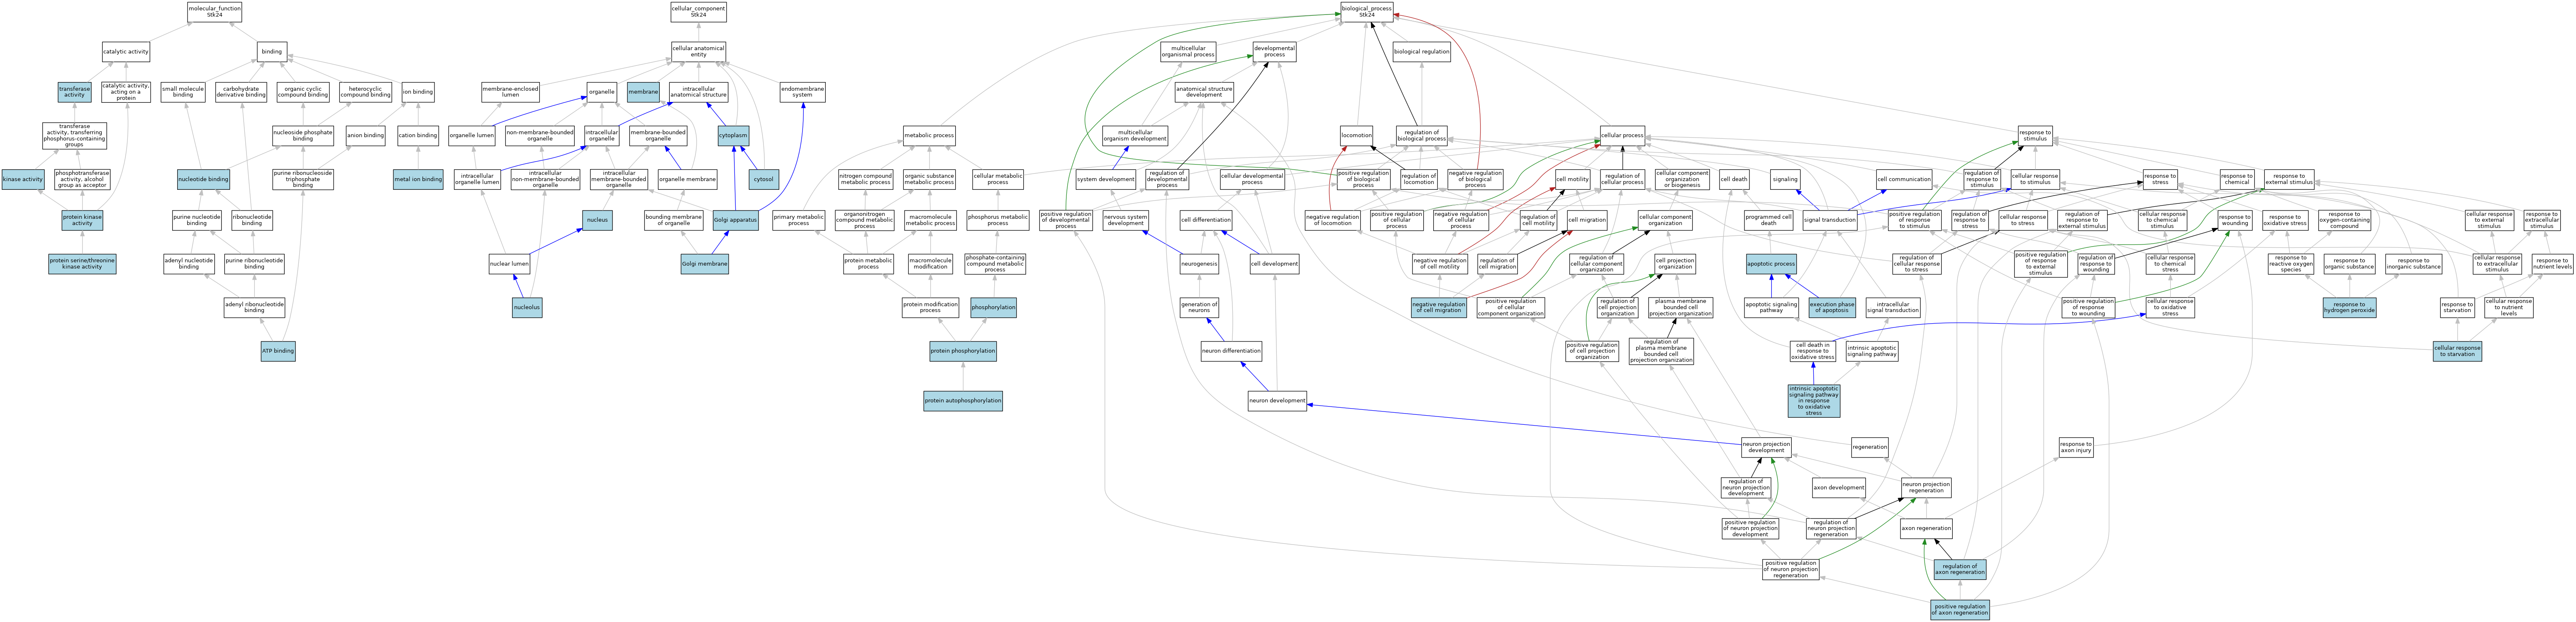Select the 'response to inorganic substance' node
2576x622 pixels.
pyautogui.click(x=2412, y=264)
